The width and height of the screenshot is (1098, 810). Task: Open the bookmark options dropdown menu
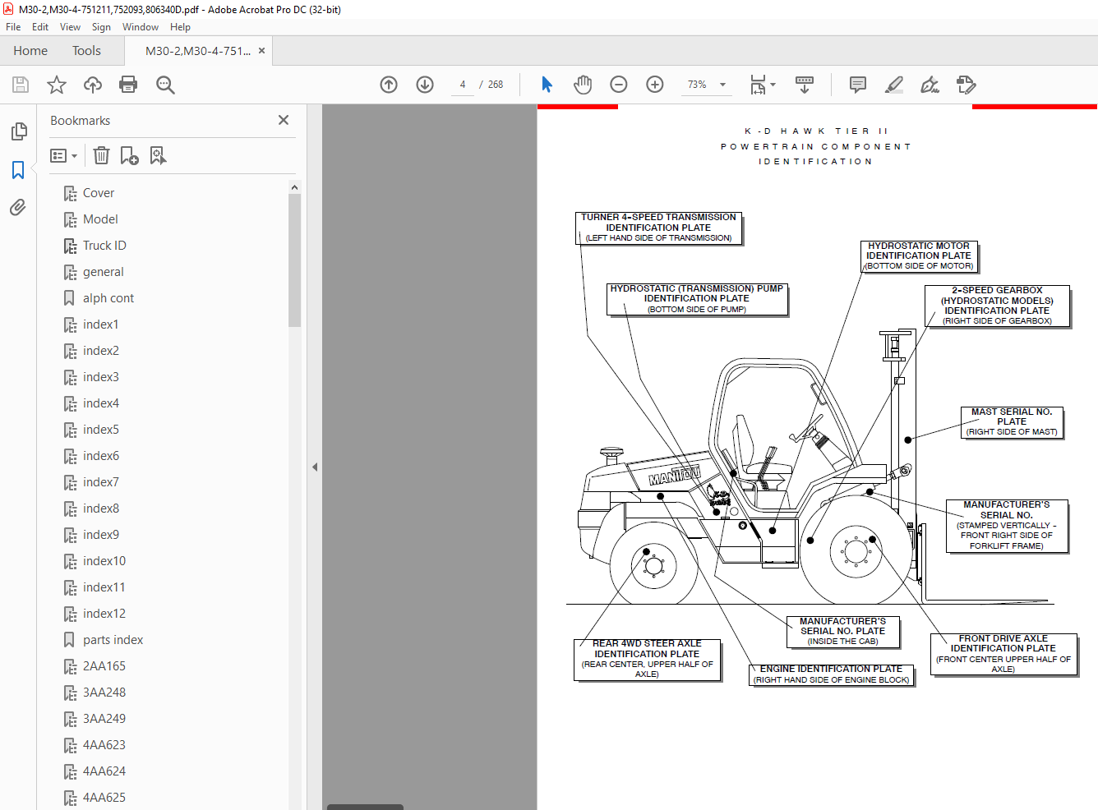coord(63,155)
